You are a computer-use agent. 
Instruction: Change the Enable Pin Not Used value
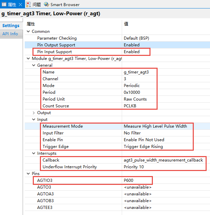144,140
